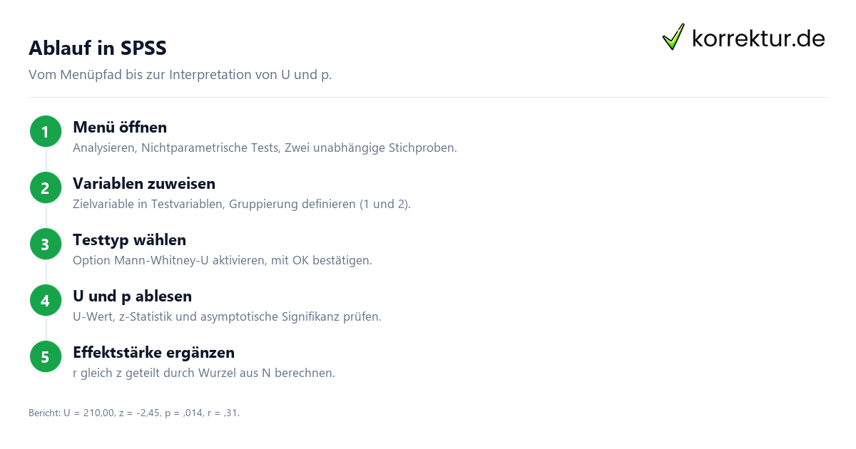Select the green step 5 circle
Image resolution: width=856 pixels, height=449 pixels.
[46, 357]
